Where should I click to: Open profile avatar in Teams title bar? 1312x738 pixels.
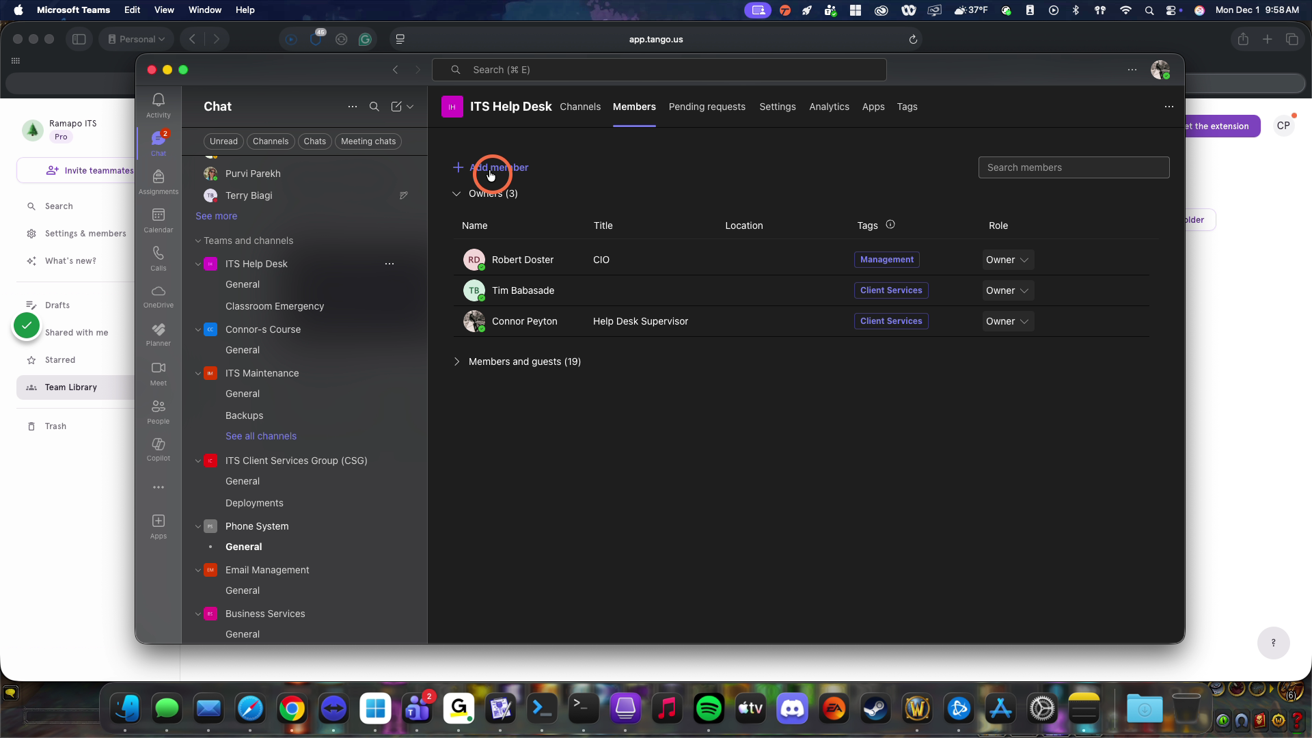click(1160, 70)
